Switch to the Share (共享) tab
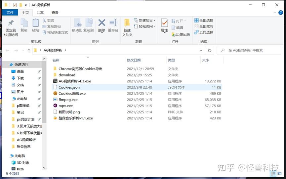The image size is (286, 179). pos(40,13)
